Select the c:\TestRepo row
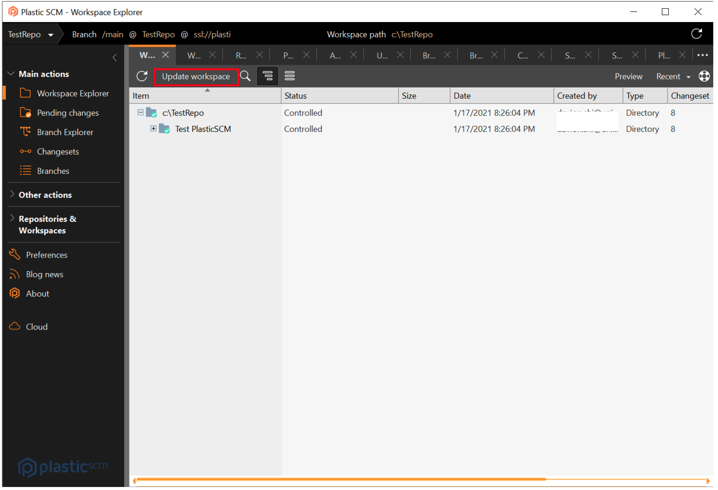Viewport: 718px width, 490px height. [421, 113]
